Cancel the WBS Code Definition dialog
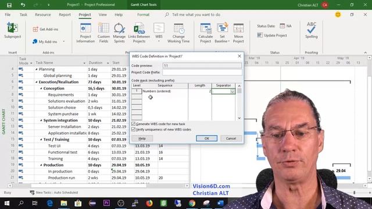372x209 pixels. coord(231,138)
